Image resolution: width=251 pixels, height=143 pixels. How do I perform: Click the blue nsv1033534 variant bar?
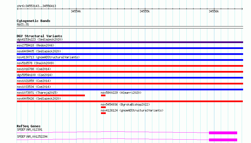(x=130, y=90)
